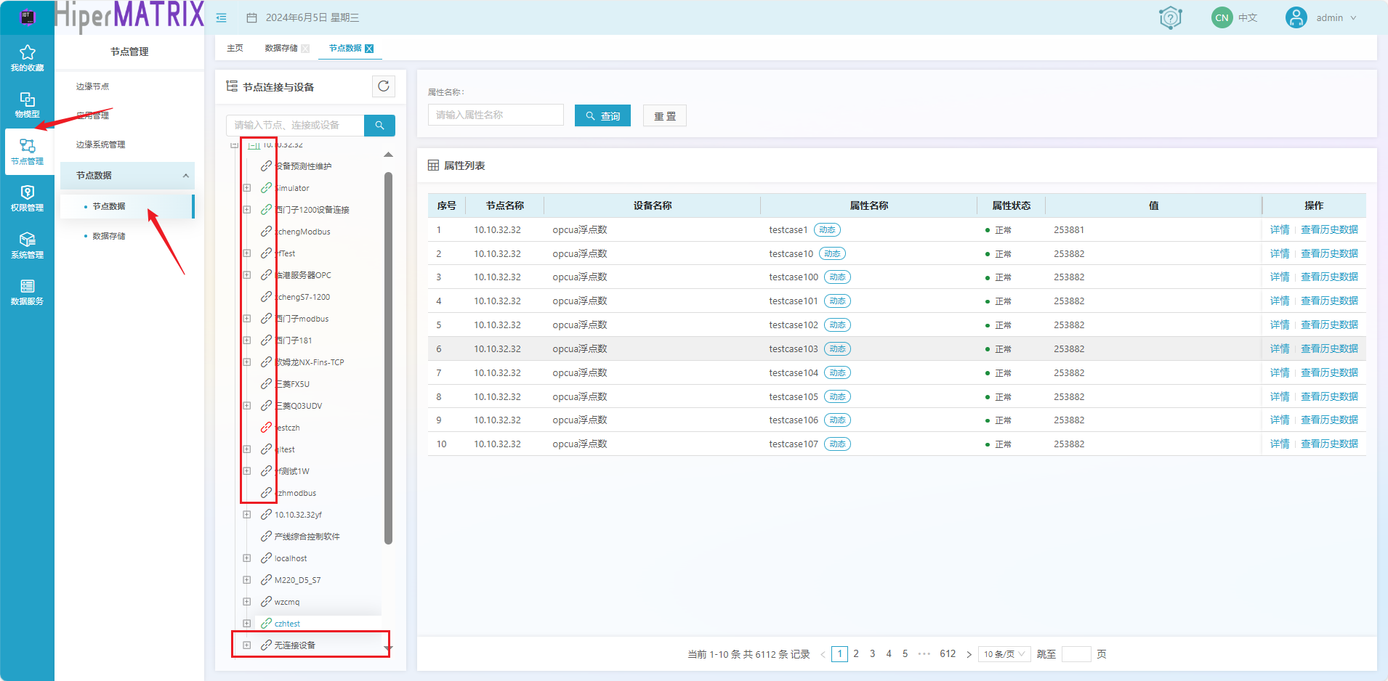Close the 数据存储 tab
The height and width of the screenshot is (681, 1388).
[x=305, y=49]
